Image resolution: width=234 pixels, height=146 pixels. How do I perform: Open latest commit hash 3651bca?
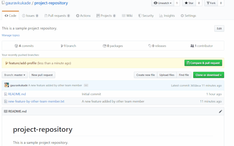click(x=195, y=86)
